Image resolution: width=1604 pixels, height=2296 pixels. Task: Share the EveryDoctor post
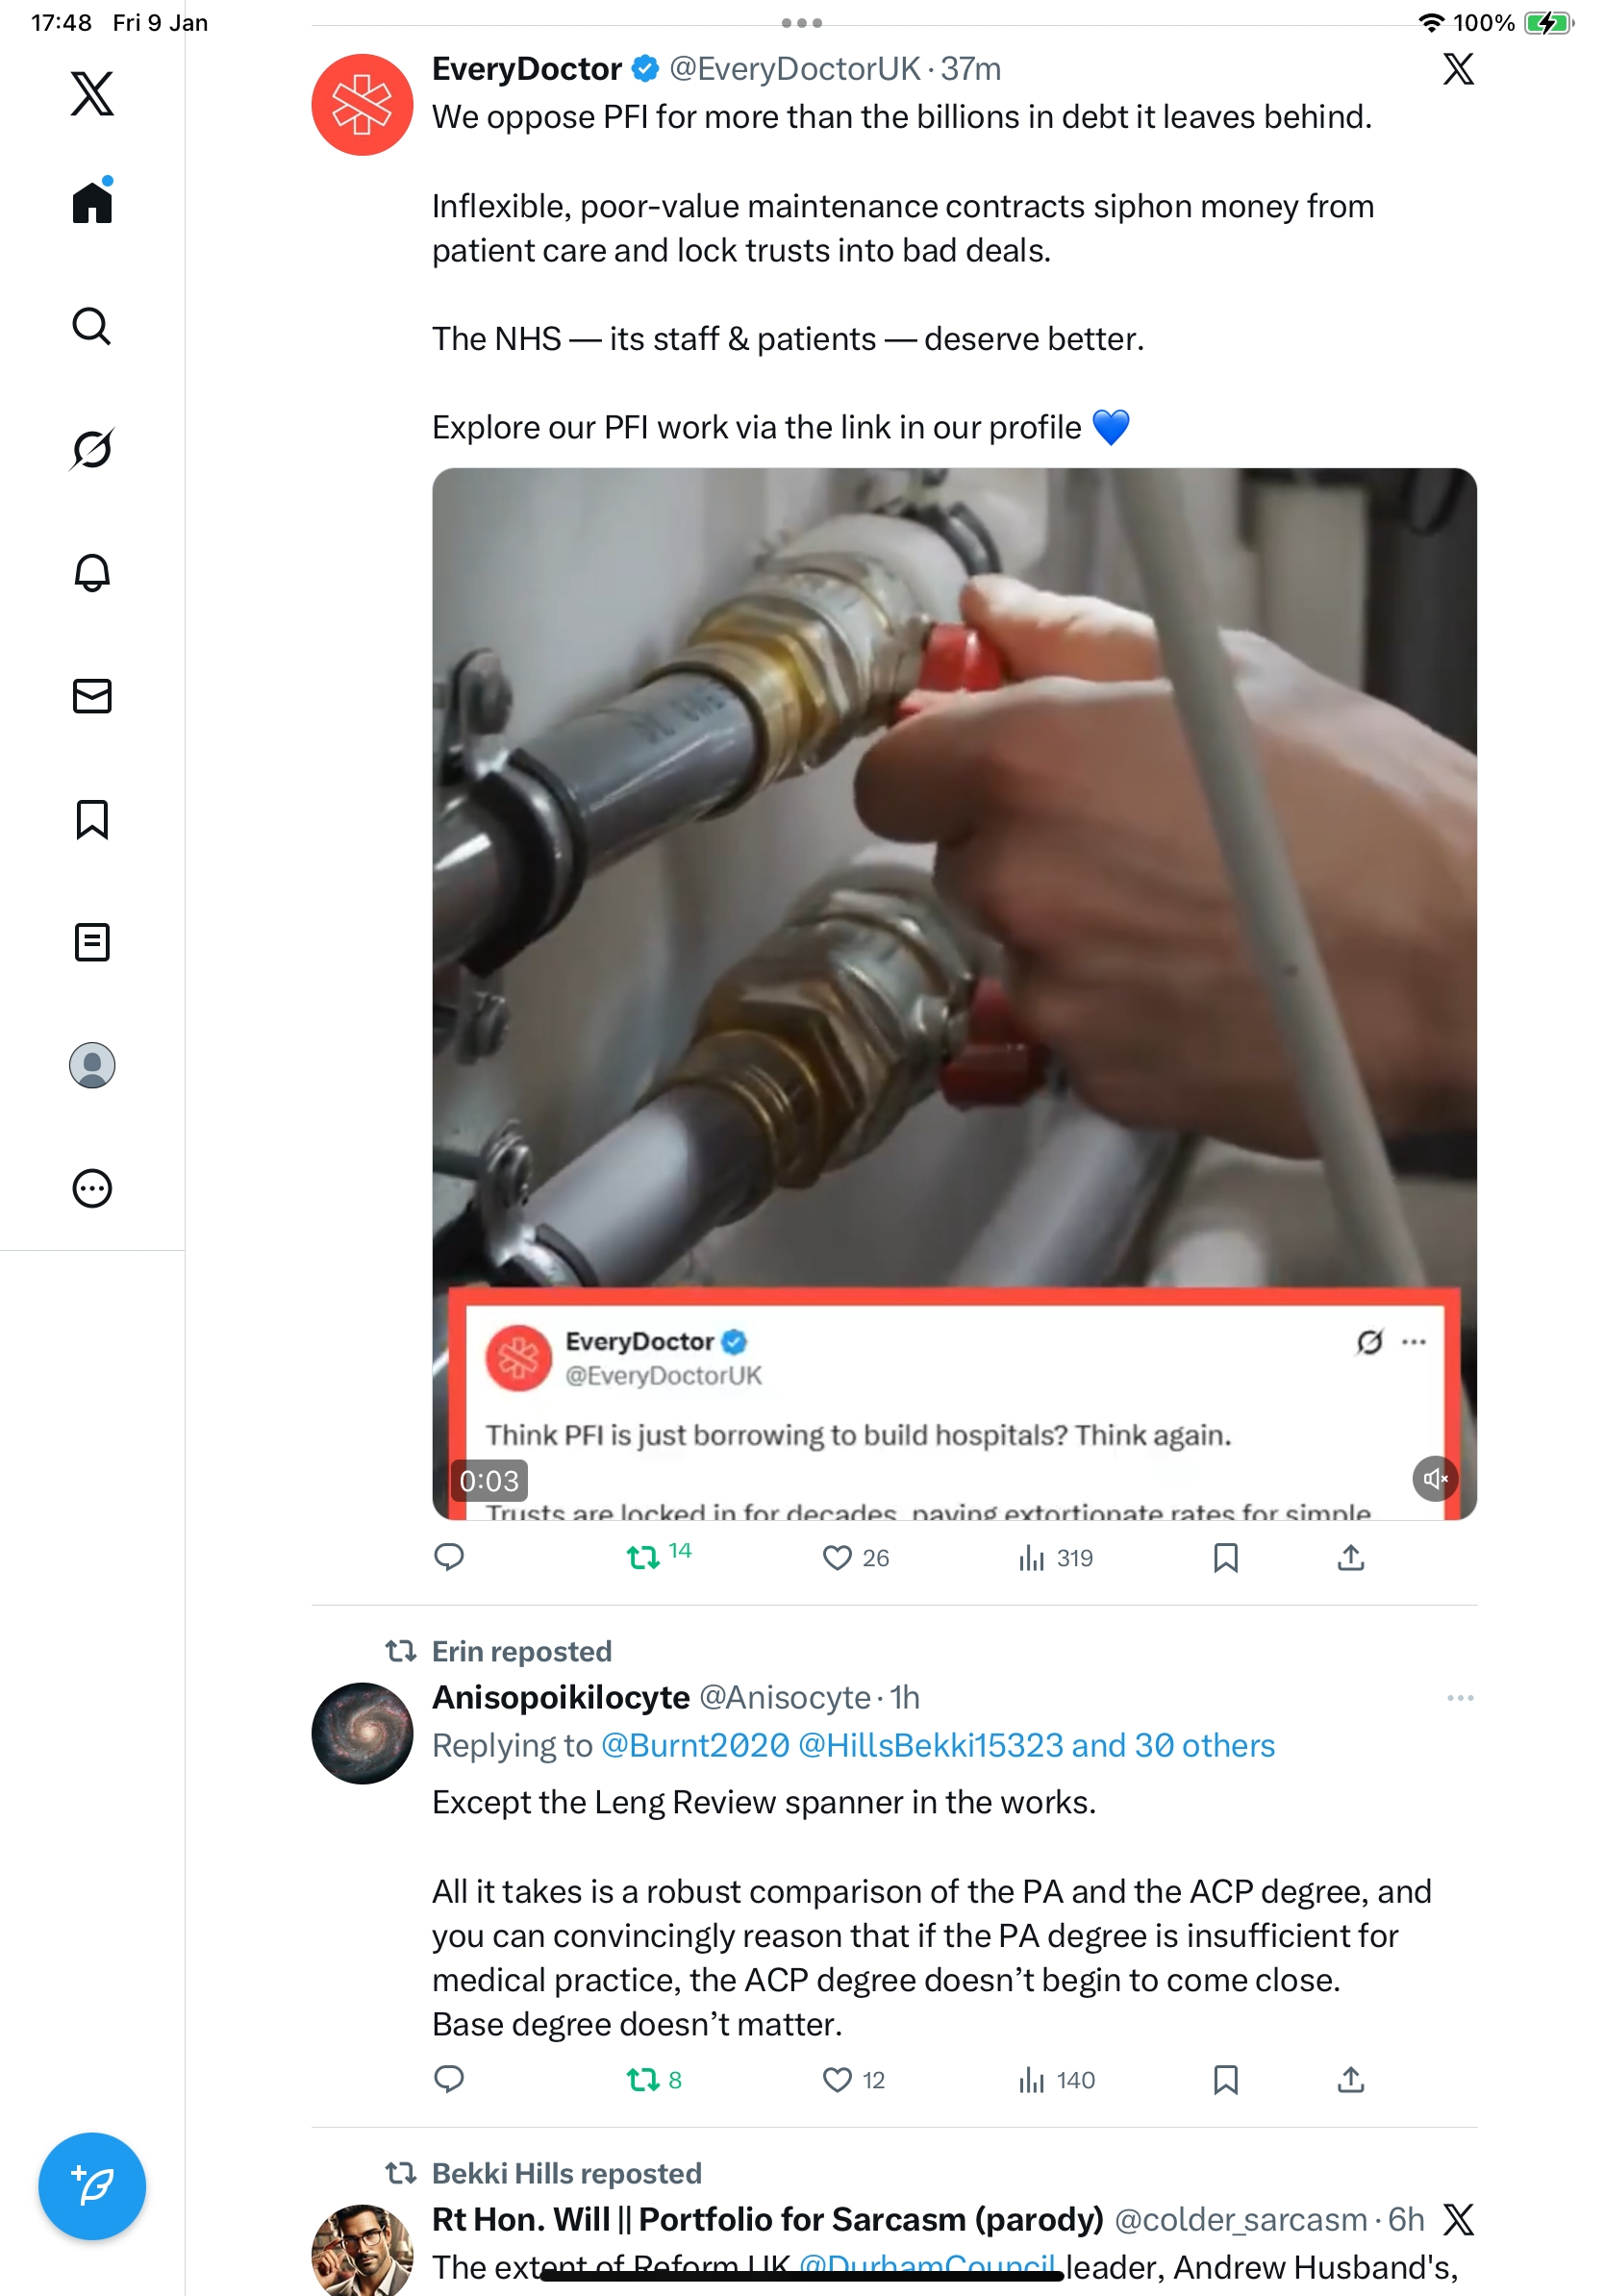pyautogui.click(x=1350, y=1558)
